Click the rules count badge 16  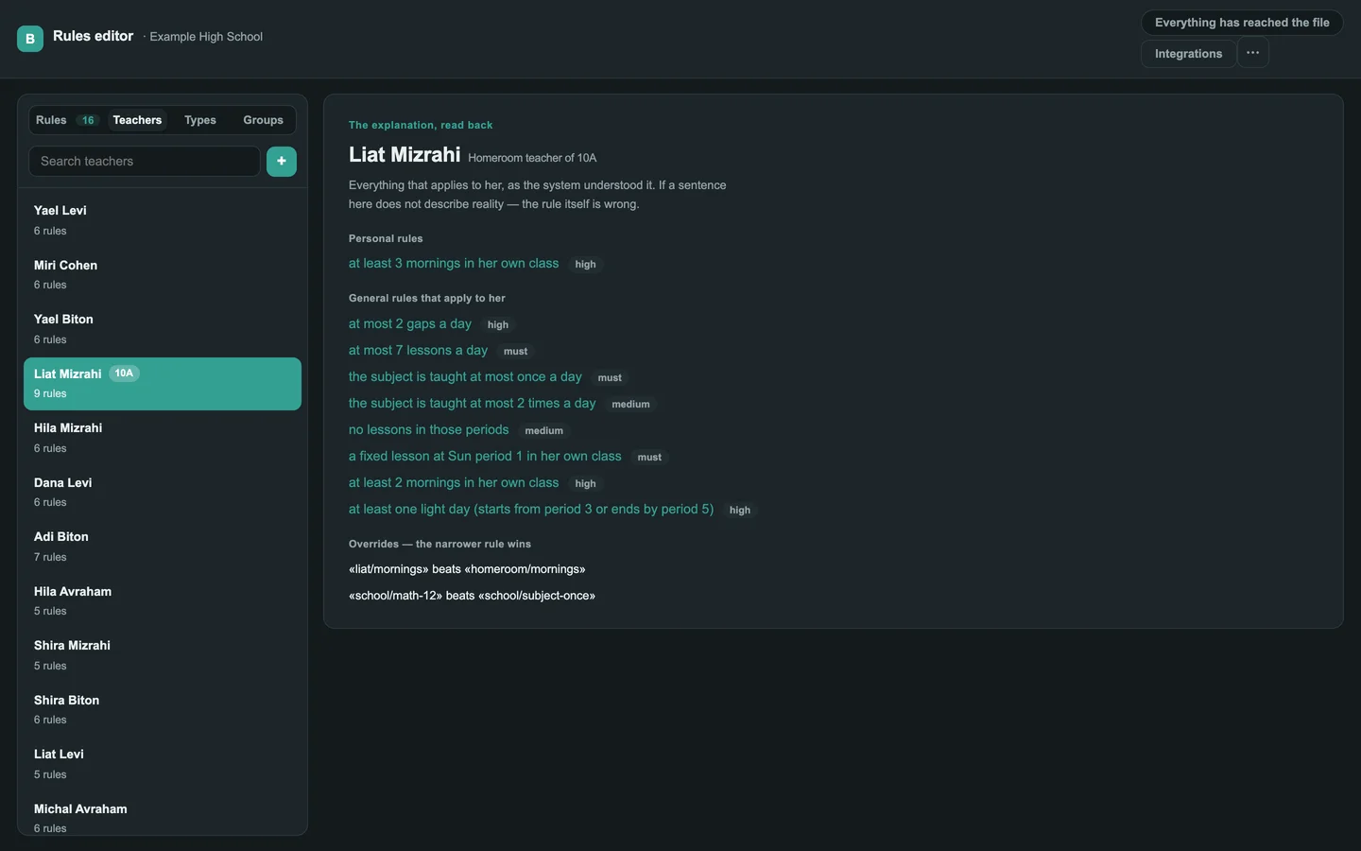coord(88,120)
